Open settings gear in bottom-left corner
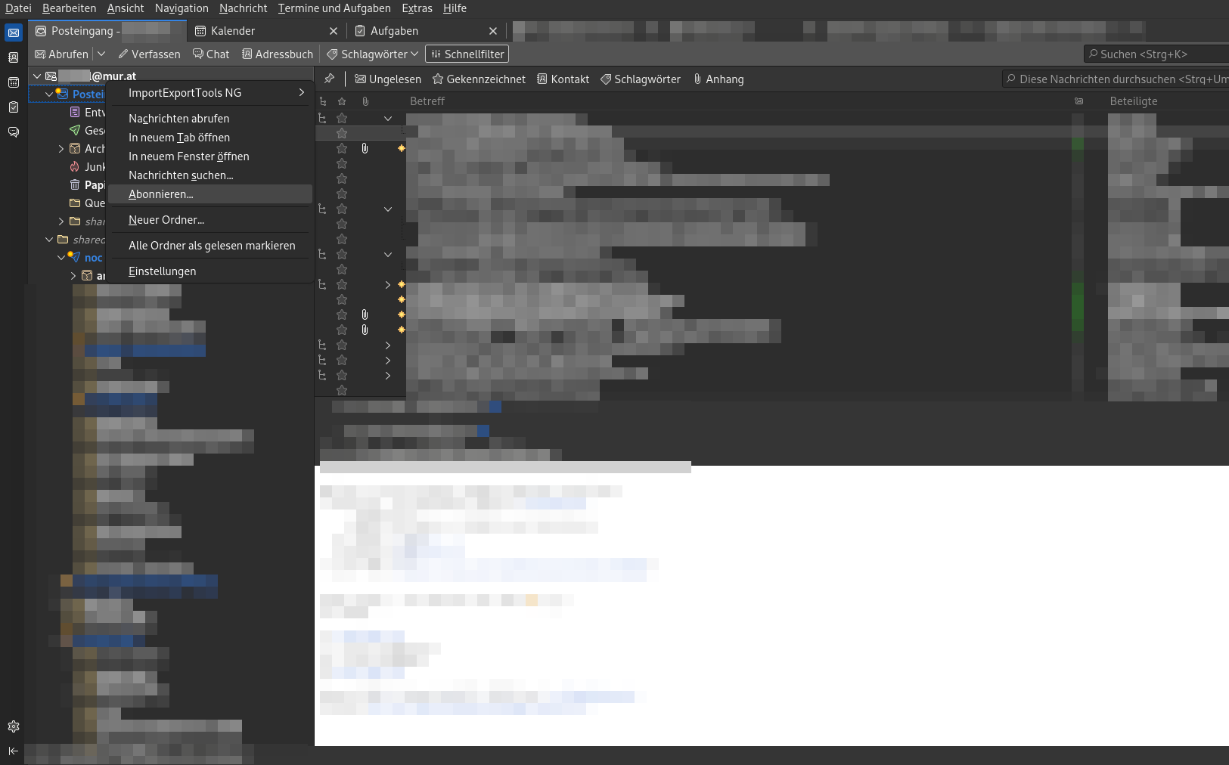This screenshot has width=1229, height=765. click(13, 726)
